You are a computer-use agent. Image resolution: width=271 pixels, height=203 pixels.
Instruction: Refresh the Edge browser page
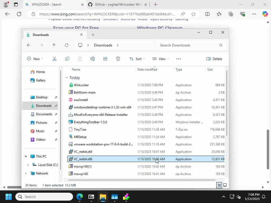(19, 14)
